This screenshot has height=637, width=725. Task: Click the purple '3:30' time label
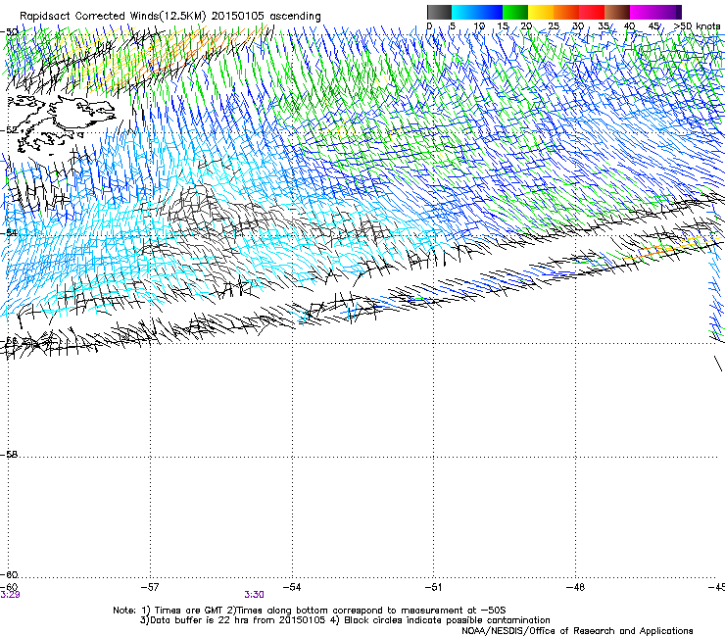click(255, 595)
